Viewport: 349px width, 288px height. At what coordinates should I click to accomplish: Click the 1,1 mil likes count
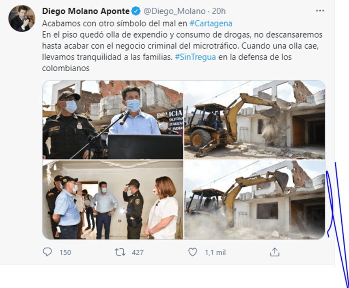(215, 252)
